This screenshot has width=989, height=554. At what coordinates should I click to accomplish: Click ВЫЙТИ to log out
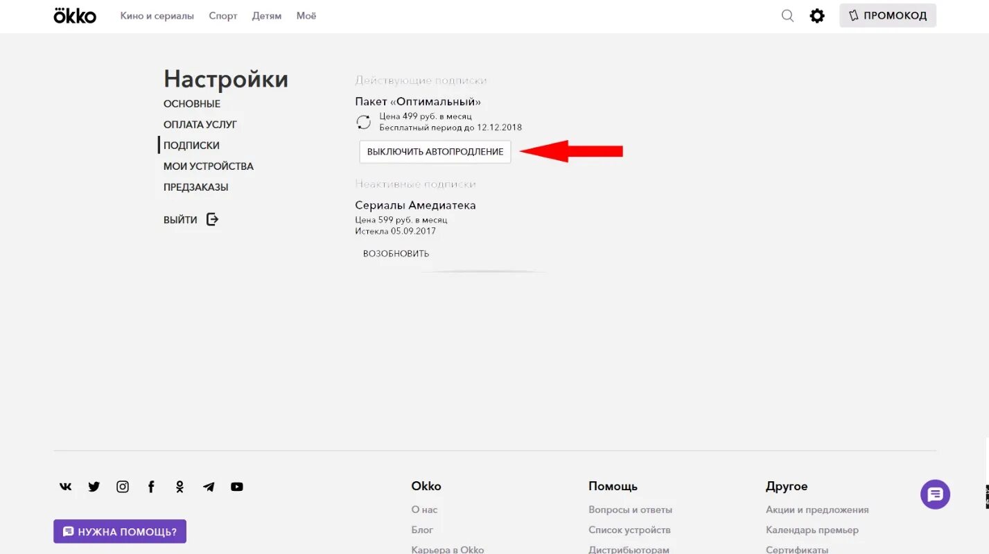pyautogui.click(x=180, y=220)
